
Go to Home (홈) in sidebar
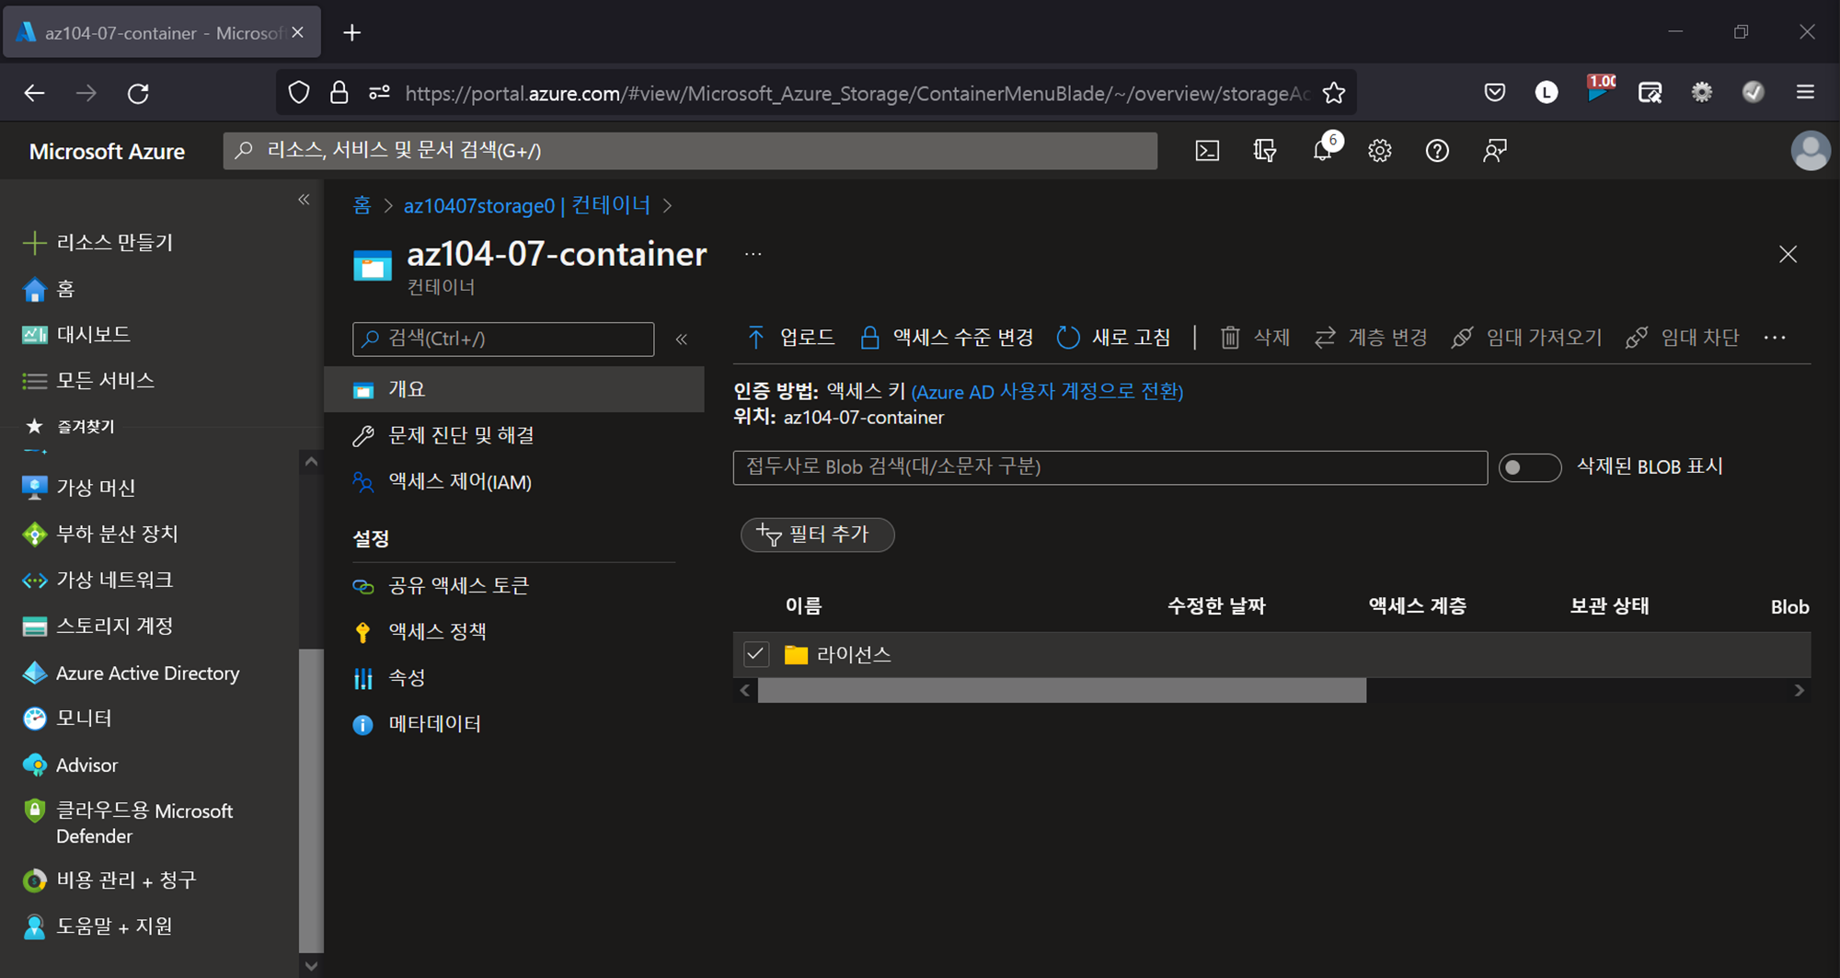click(x=48, y=289)
